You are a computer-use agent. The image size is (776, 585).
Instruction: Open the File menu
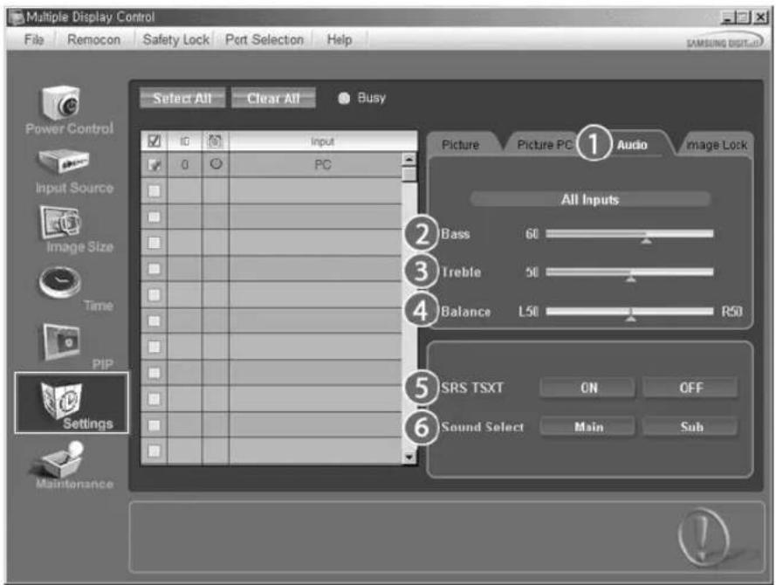pyautogui.click(x=34, y=39)
